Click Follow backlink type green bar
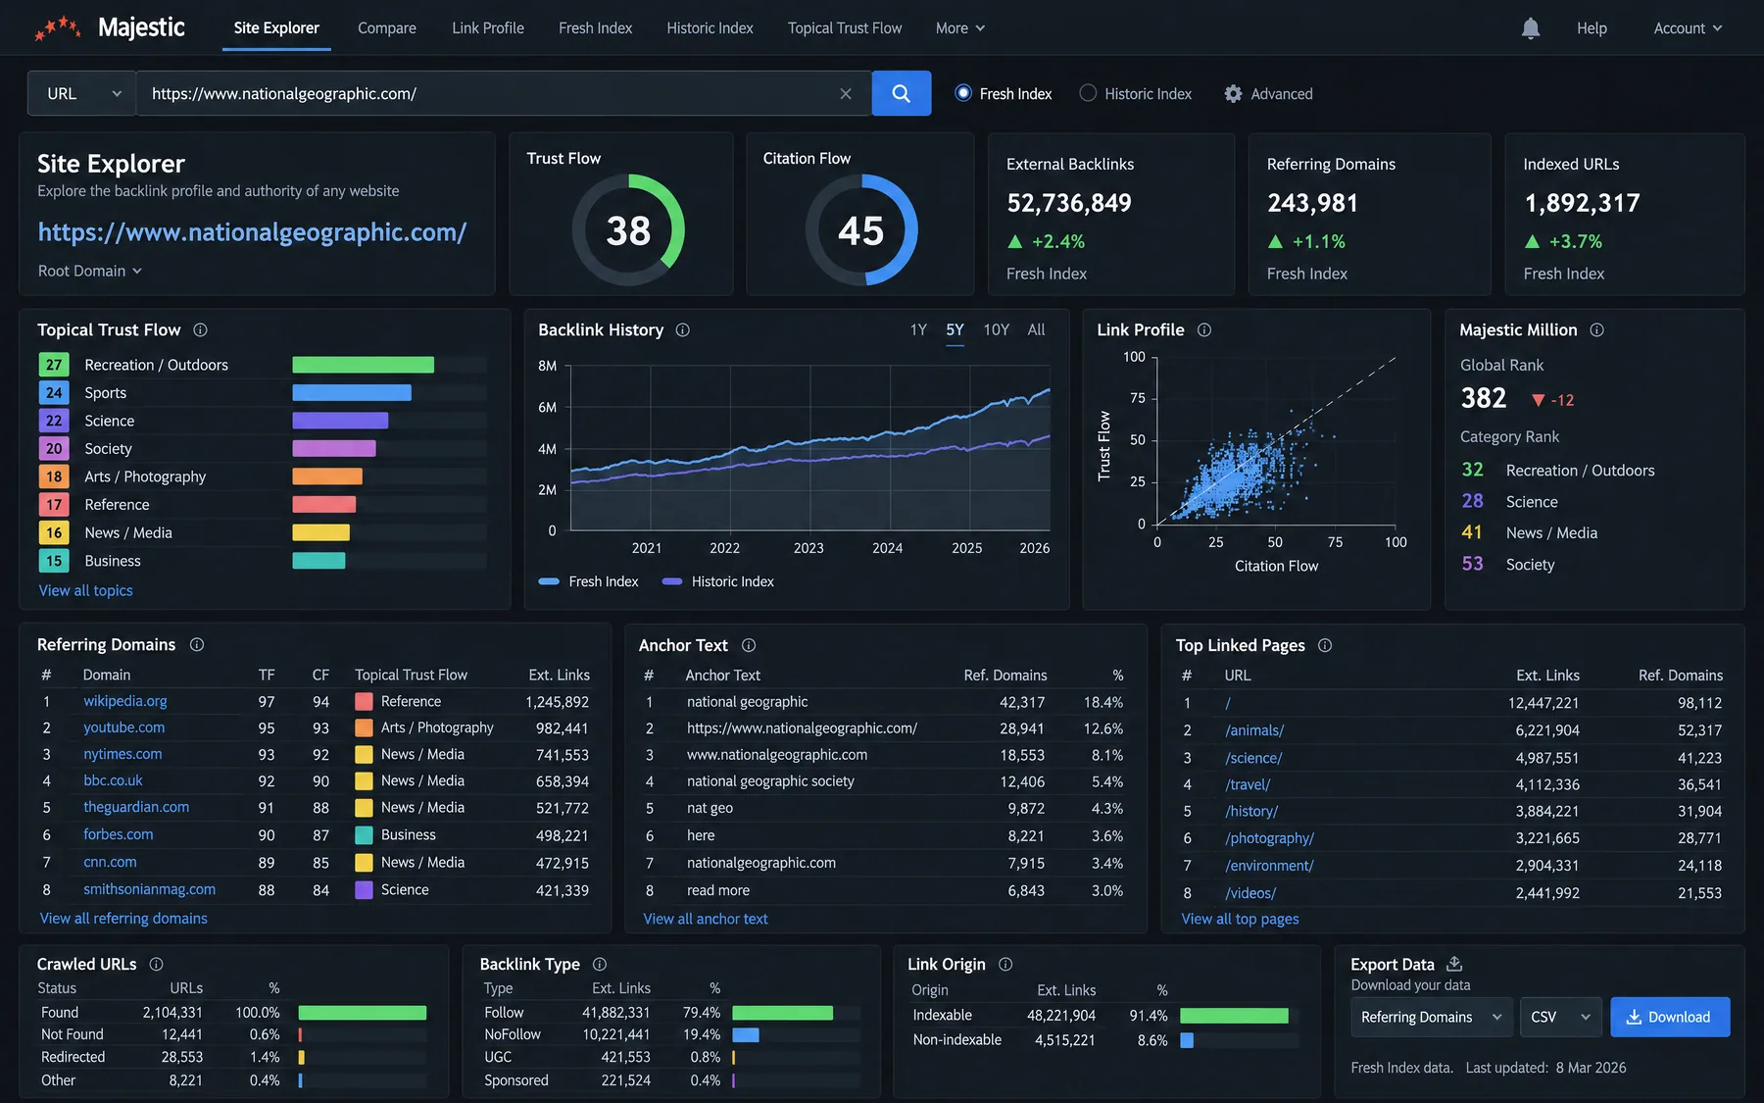 [782, 1013]
